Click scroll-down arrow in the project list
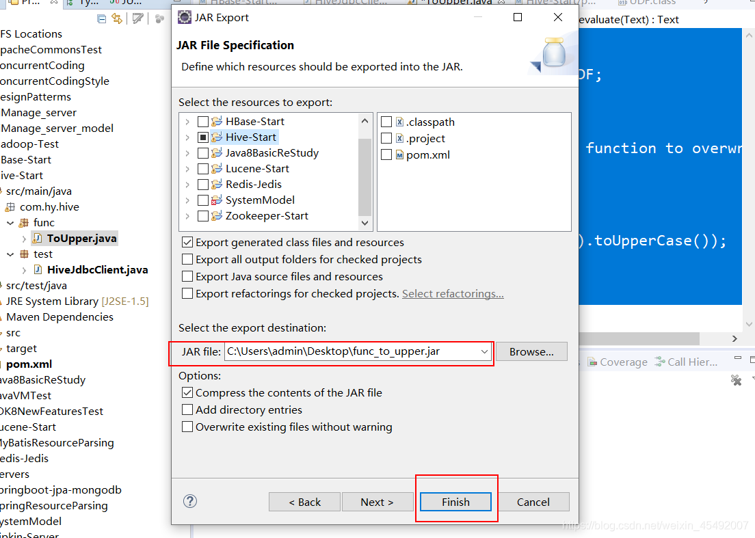The image size is (755, 538). pos(365,223)
